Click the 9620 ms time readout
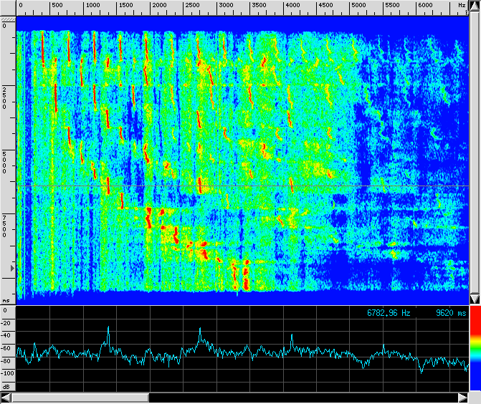 (450, 313)
